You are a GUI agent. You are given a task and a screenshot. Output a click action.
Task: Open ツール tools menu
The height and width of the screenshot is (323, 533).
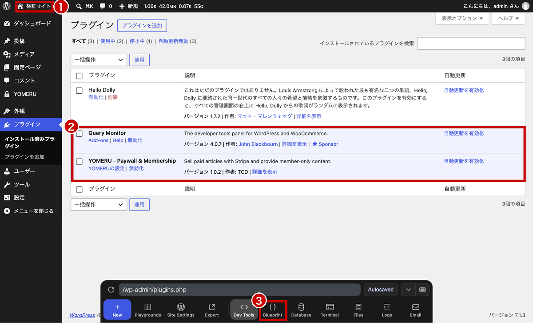click(31, 184)
